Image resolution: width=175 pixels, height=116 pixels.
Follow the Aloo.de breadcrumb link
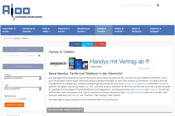click(7, 38)
